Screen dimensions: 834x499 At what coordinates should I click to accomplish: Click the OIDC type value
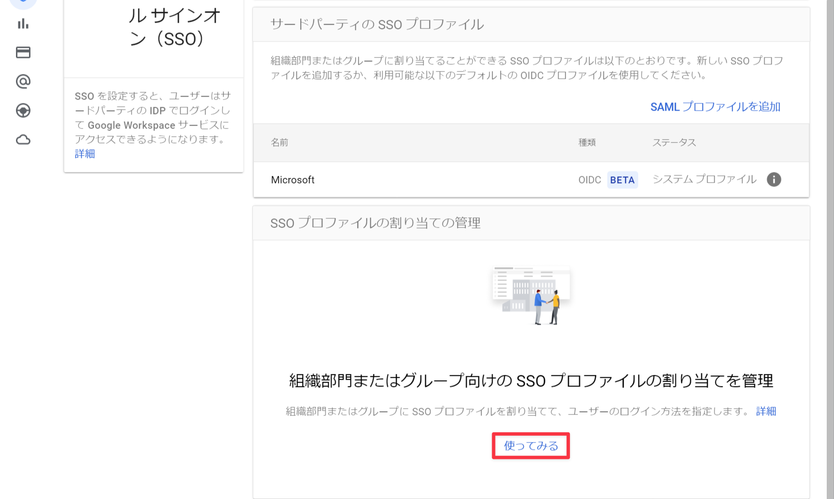pos(589,180)
